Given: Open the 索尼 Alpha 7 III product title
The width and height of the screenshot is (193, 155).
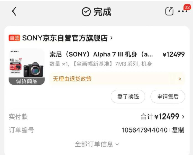Looking at the screenshot, I should [x=101, y=54].
